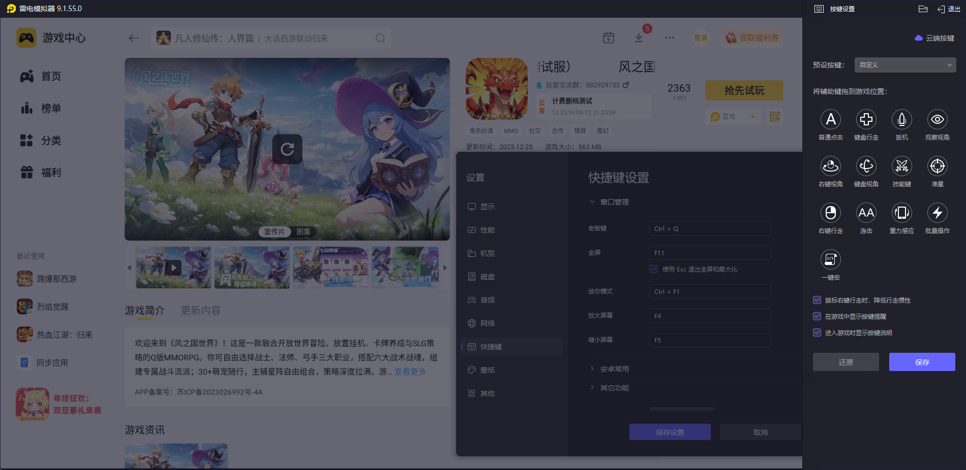Select the 一键宏 macro icon
The image size is (966, 470).
831,259
